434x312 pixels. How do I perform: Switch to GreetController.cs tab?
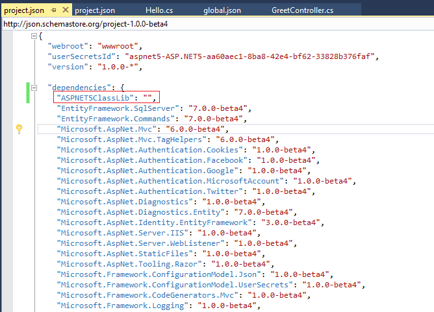[302, 10]
